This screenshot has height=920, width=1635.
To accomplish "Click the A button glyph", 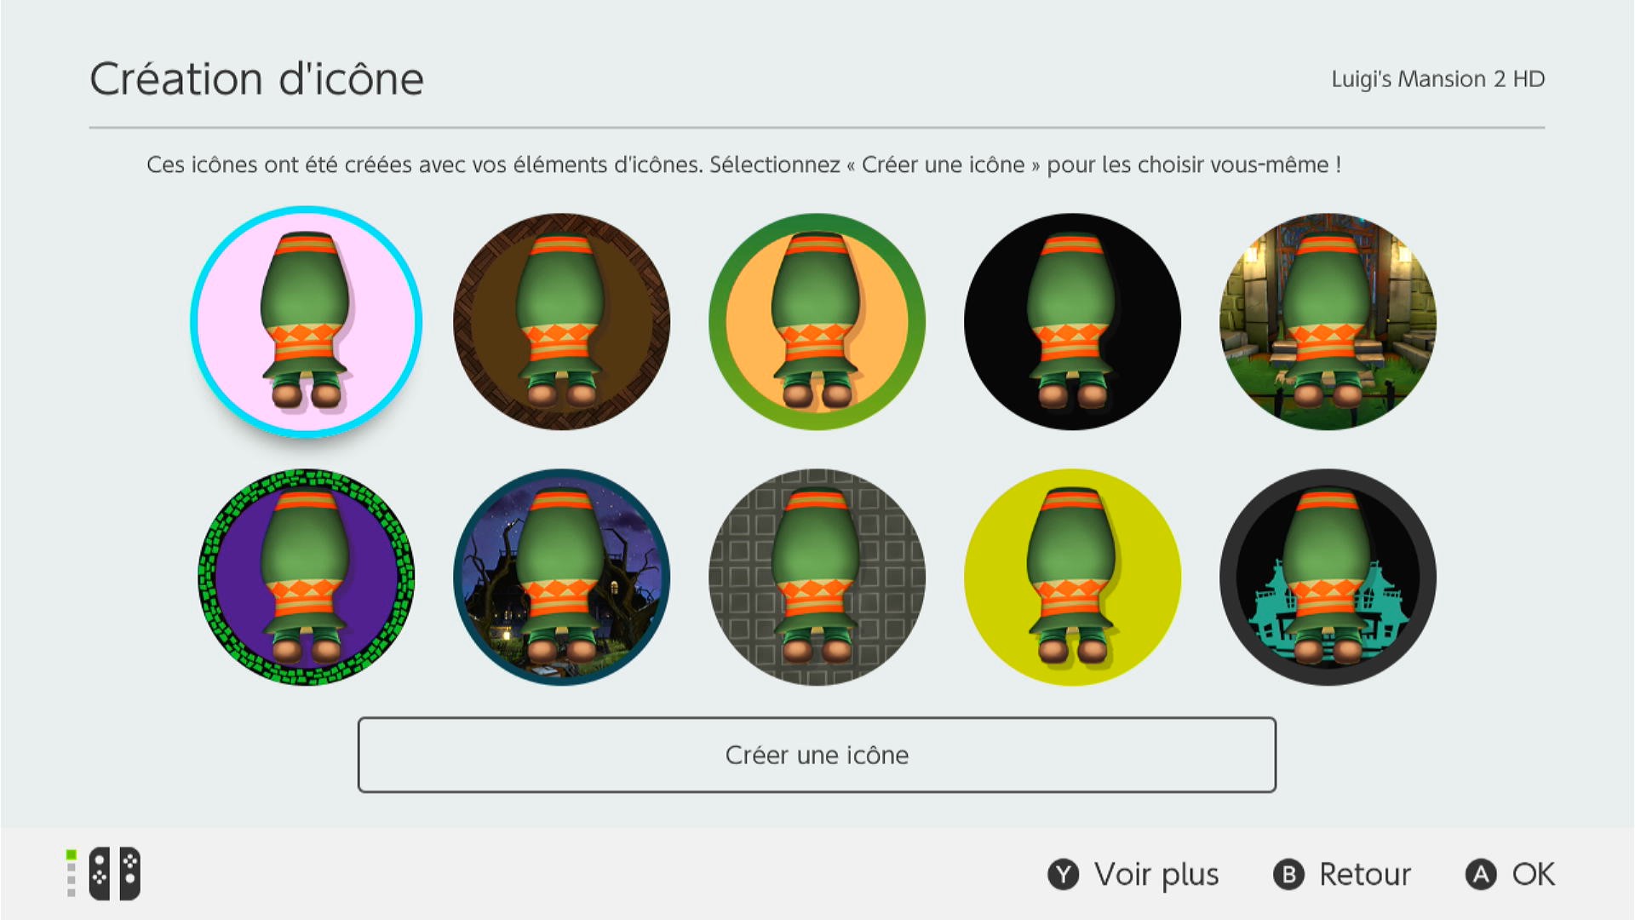I will (x=1481, y=875).
